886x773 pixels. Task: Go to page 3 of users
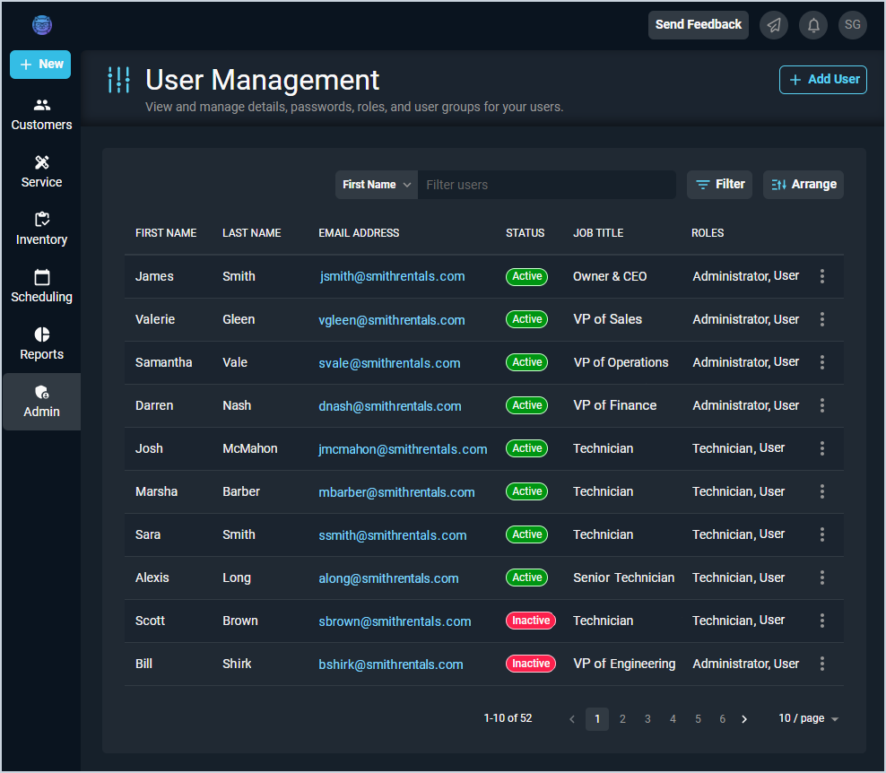647,718
